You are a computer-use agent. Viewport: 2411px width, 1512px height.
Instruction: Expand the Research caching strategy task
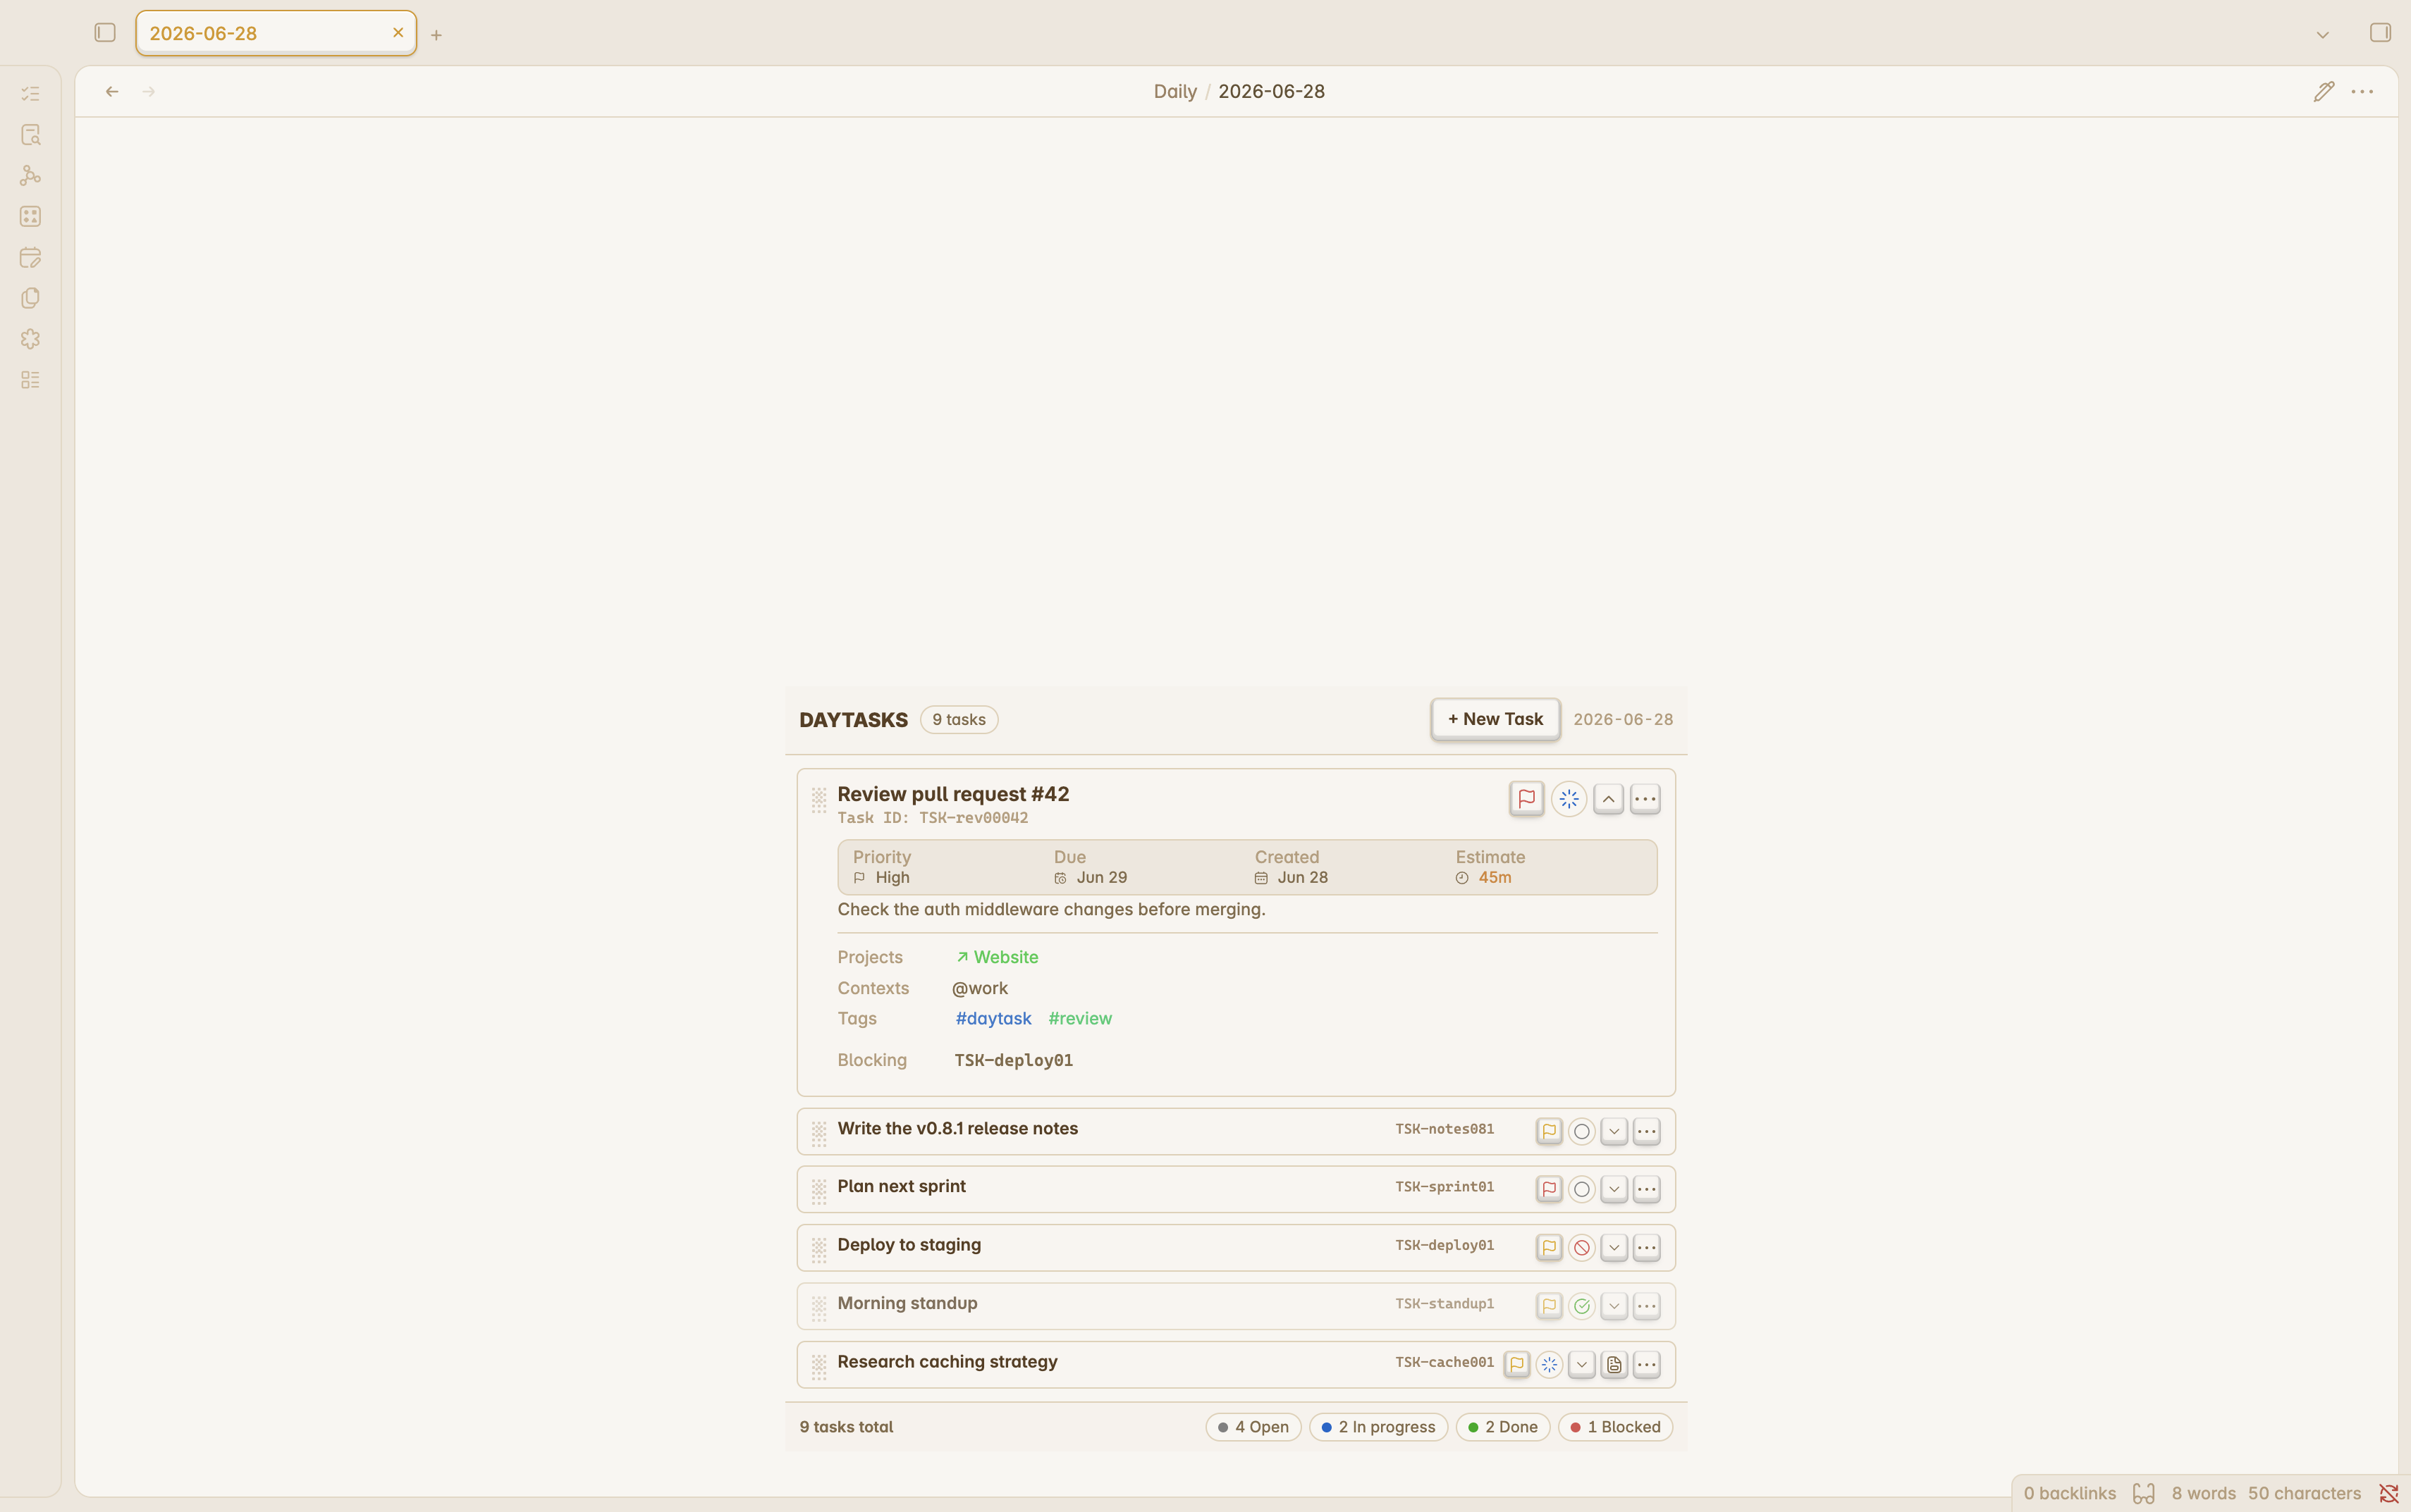[1582, 1364]
